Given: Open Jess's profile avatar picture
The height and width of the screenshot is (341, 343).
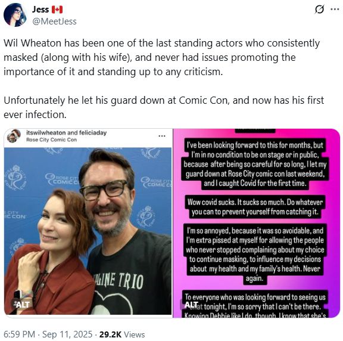Looking at the screenshot, I should [15, 15].
